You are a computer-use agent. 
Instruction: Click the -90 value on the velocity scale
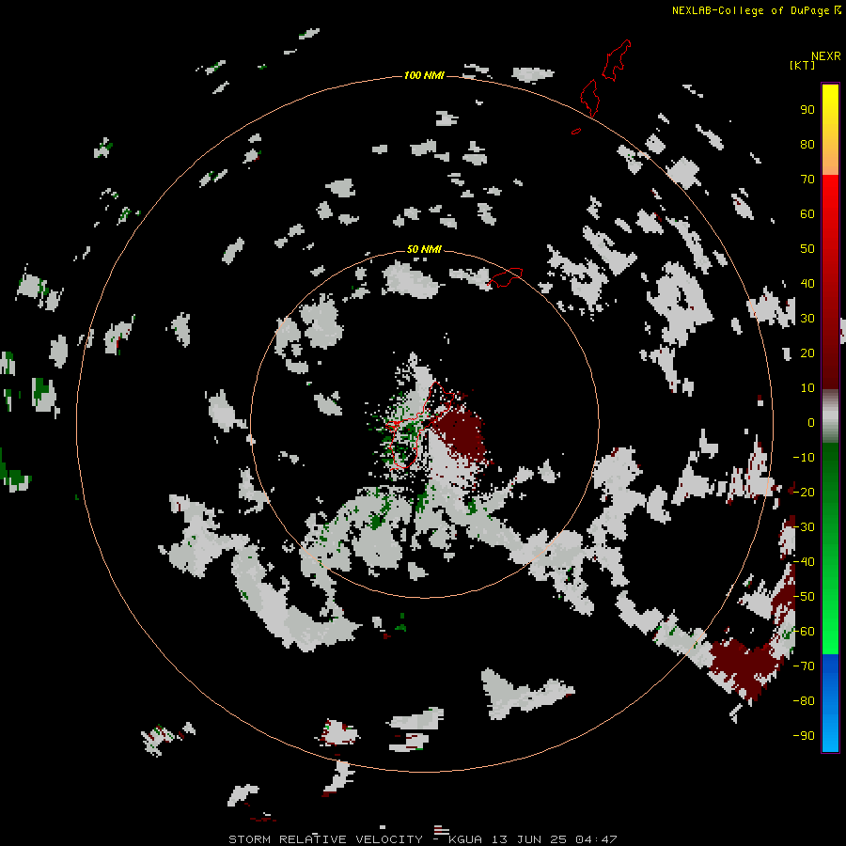click(804, 736)
